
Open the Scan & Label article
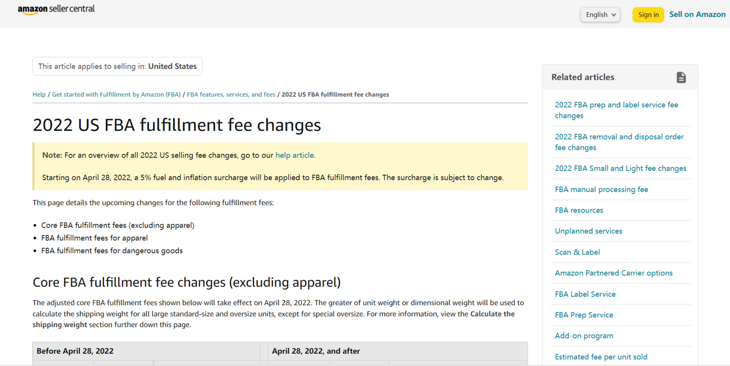click(577, 252)
